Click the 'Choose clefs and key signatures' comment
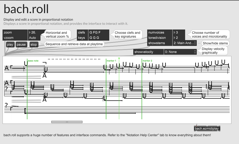The image size is (239, 144). tap(127, 35)
